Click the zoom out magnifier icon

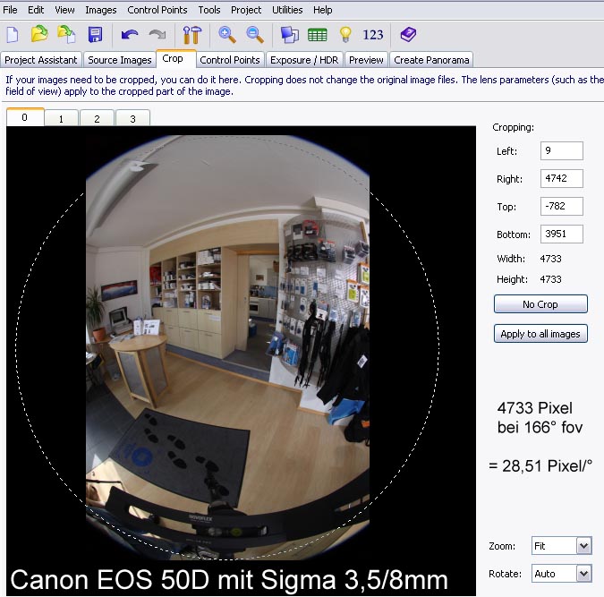click(255, 35)
